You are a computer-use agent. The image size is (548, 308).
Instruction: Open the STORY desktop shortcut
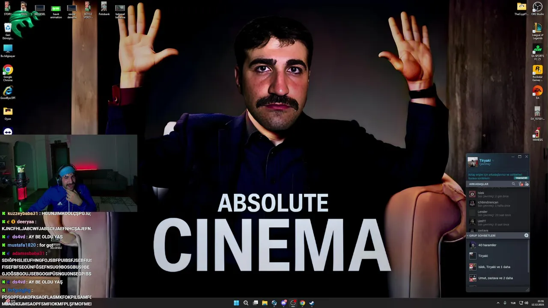coord(8,9)
